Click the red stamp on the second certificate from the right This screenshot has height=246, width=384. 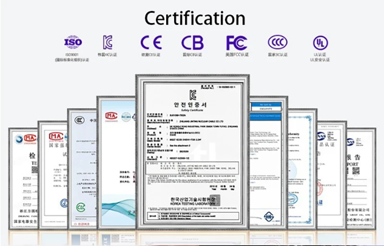click(x=320, y=188)
